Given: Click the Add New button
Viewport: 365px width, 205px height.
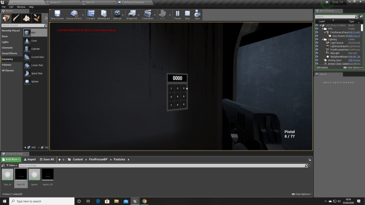Looking at the screenshot, I should (x=11, y=160).
